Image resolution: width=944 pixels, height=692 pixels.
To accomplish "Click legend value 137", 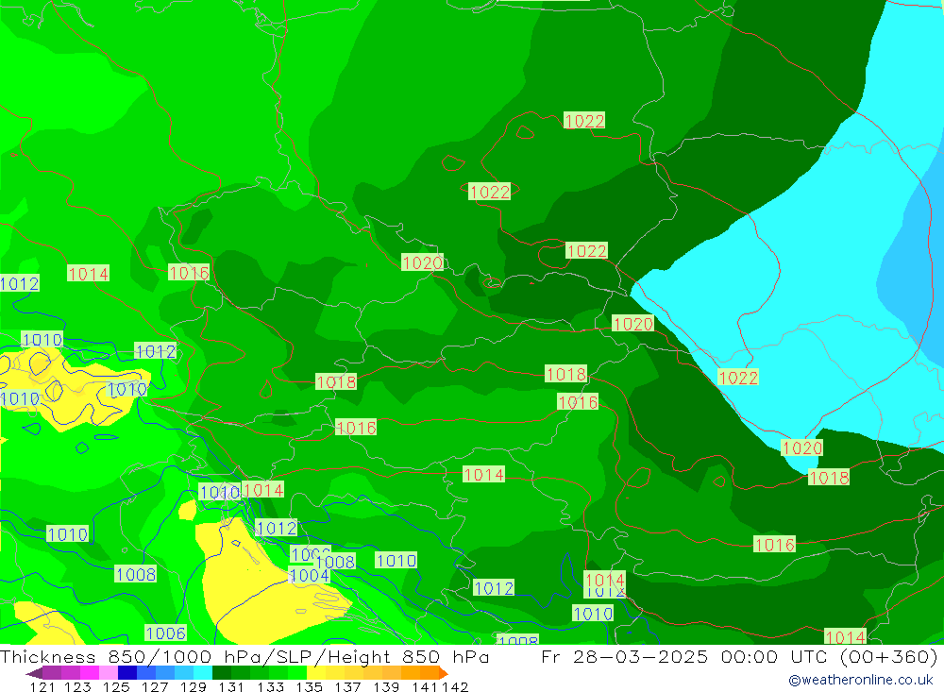I will pos(347,686).
